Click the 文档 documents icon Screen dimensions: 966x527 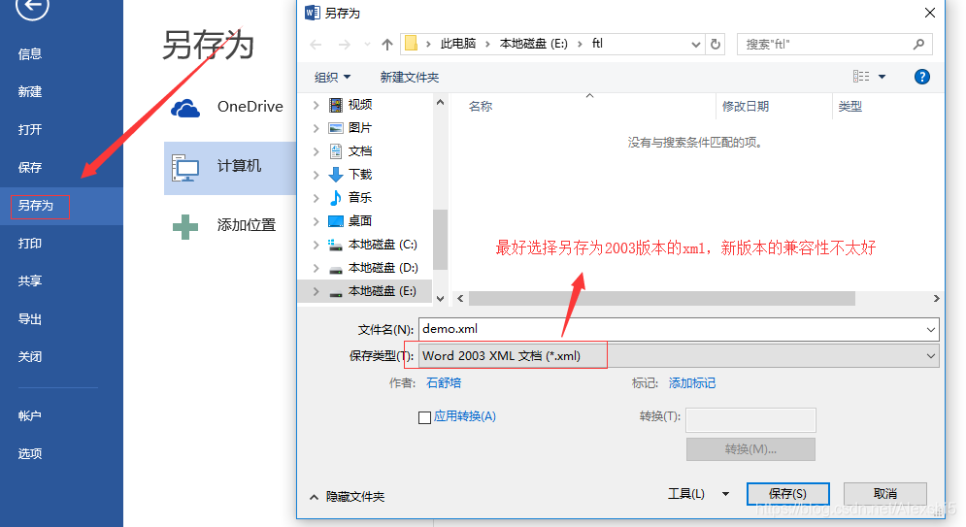[x=336, y=151]
